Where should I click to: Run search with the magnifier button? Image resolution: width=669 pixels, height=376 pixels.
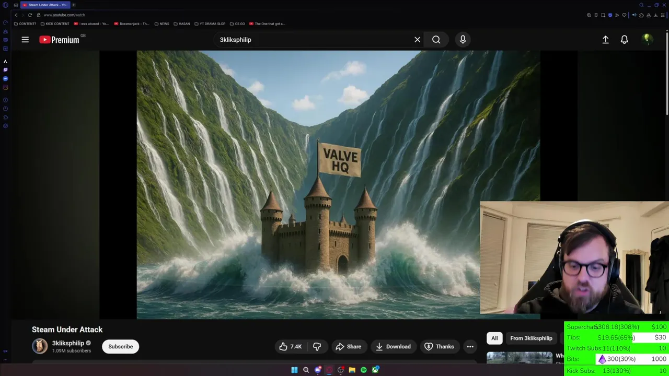[436, 40]
